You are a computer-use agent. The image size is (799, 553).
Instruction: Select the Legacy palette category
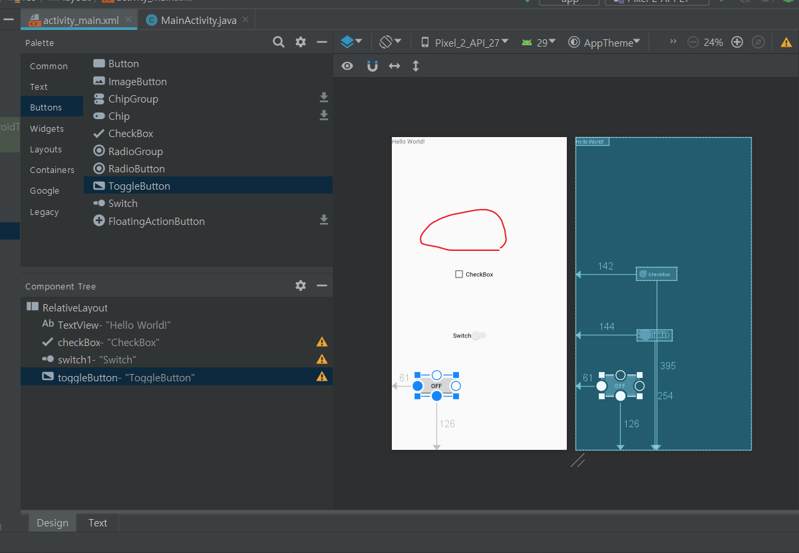[x=52, y=212]
